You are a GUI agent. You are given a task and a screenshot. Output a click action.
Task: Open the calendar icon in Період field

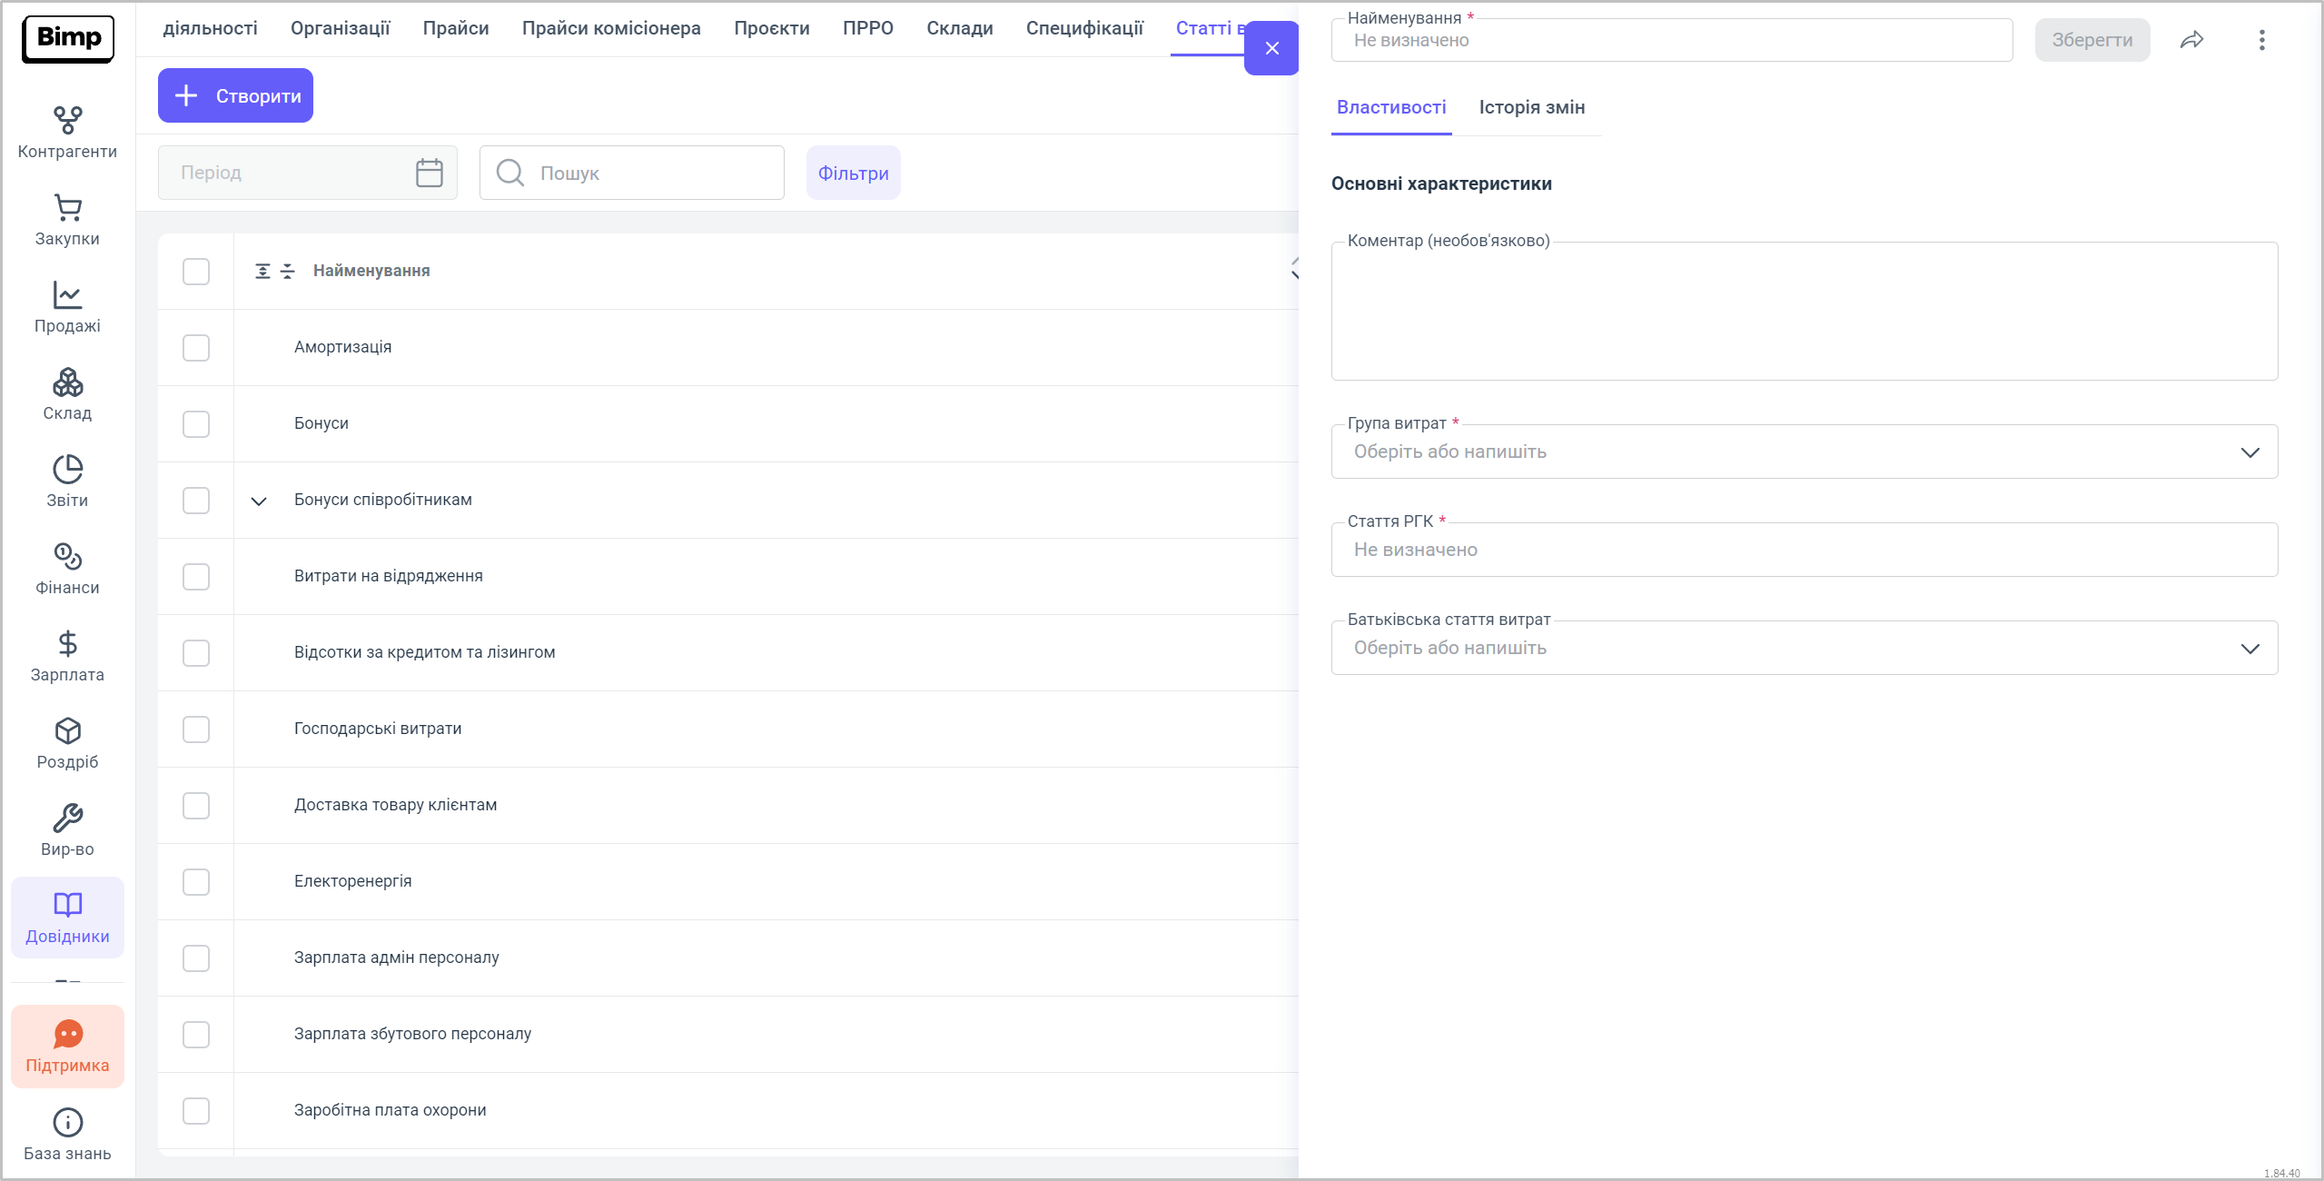coord(429,173)
